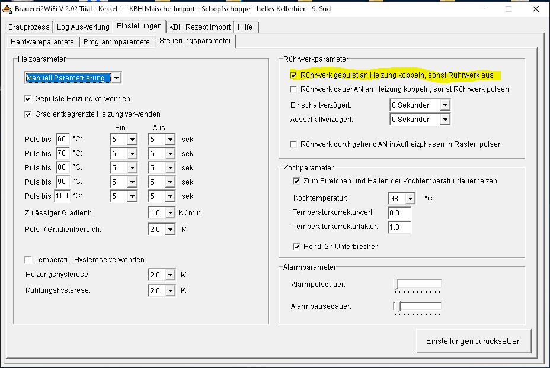
Task: Open the Manuell Parametrierung dropdown
Action: click(116, 78)
